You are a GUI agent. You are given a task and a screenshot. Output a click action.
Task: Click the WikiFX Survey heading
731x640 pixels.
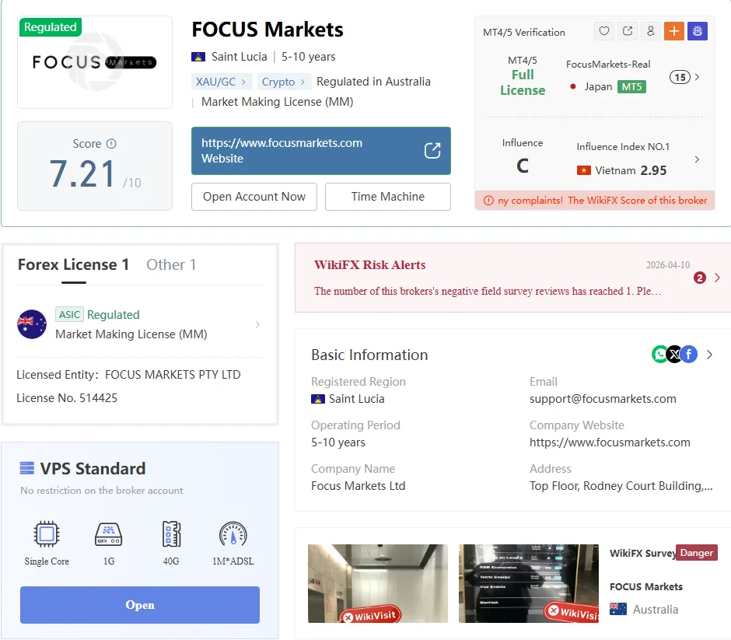[x=643, y=554]
